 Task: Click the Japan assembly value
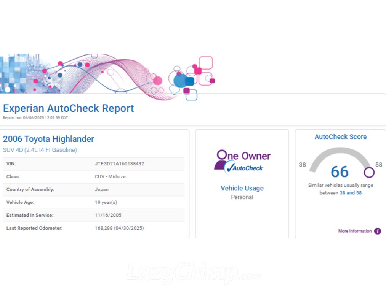(102, 190)
